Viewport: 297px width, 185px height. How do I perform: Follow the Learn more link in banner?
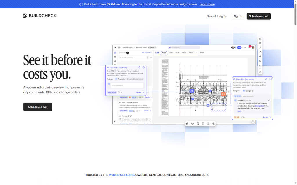(207, 4)
